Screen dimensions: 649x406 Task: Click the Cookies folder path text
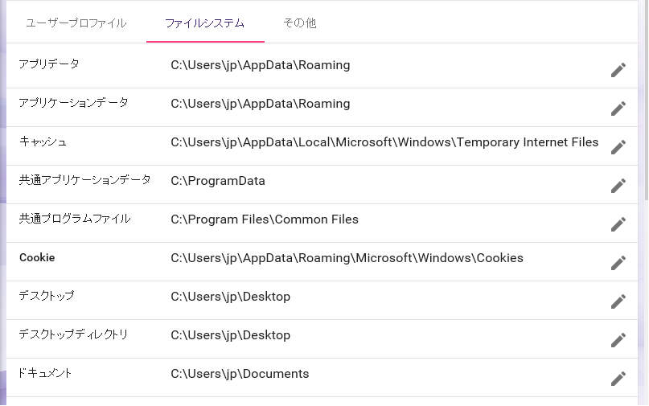click(x=347, y=258)
